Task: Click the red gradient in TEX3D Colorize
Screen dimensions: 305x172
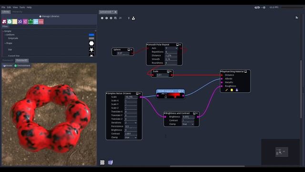Action: click(171, 95)
